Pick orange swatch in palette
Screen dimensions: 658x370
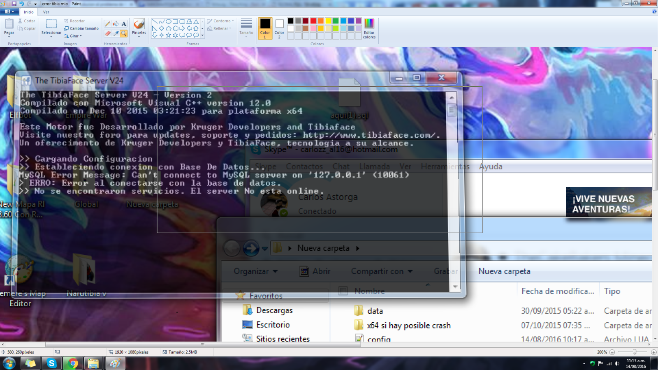(321, 21)
